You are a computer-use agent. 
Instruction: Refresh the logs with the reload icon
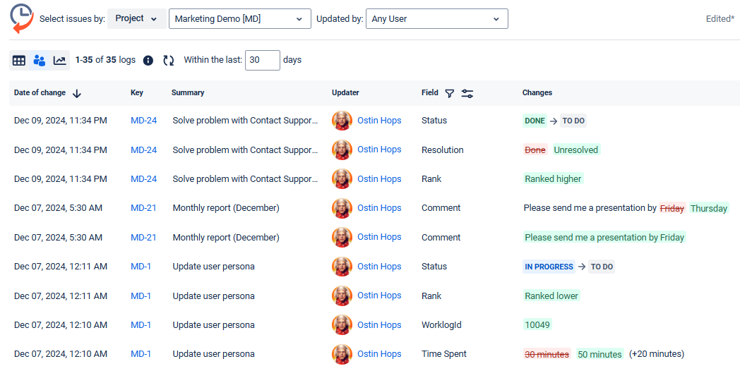click(x=168, y=61)
